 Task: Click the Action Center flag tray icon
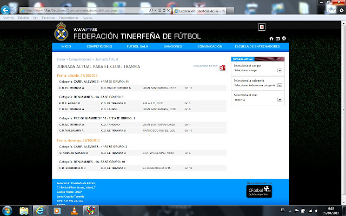point(296,211)
